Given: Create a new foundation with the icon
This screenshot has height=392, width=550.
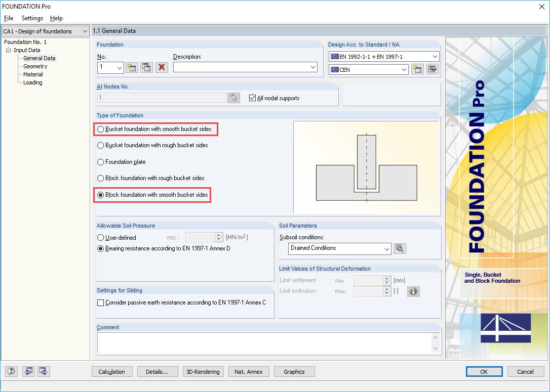Looking at the screenshot, I should [x=132, y=67].
